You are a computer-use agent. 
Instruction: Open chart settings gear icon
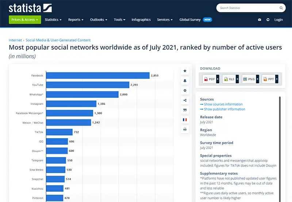(185, 90)
